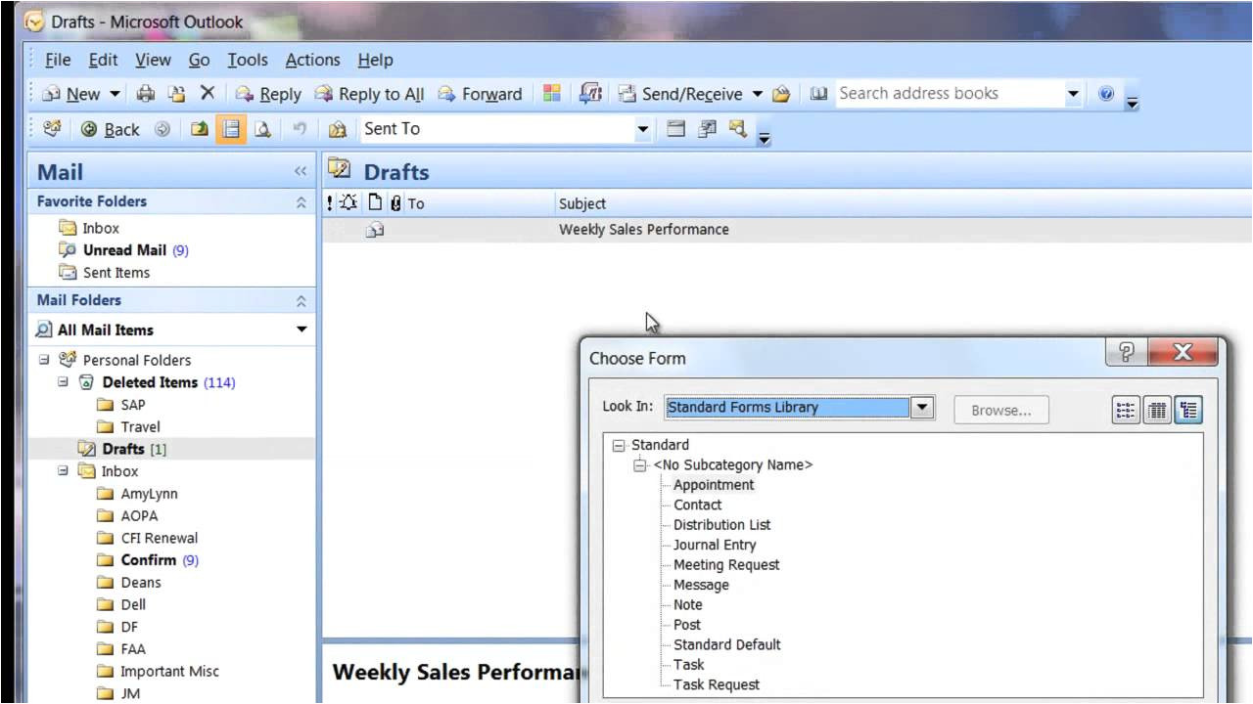The image size is (1253, 704).
Task: Click Reply to All
Action: tap(369, 94)
